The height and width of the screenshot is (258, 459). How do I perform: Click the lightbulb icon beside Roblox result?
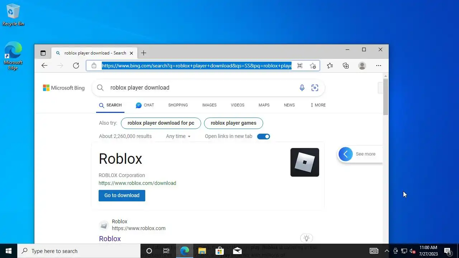(x=306, y=238)
